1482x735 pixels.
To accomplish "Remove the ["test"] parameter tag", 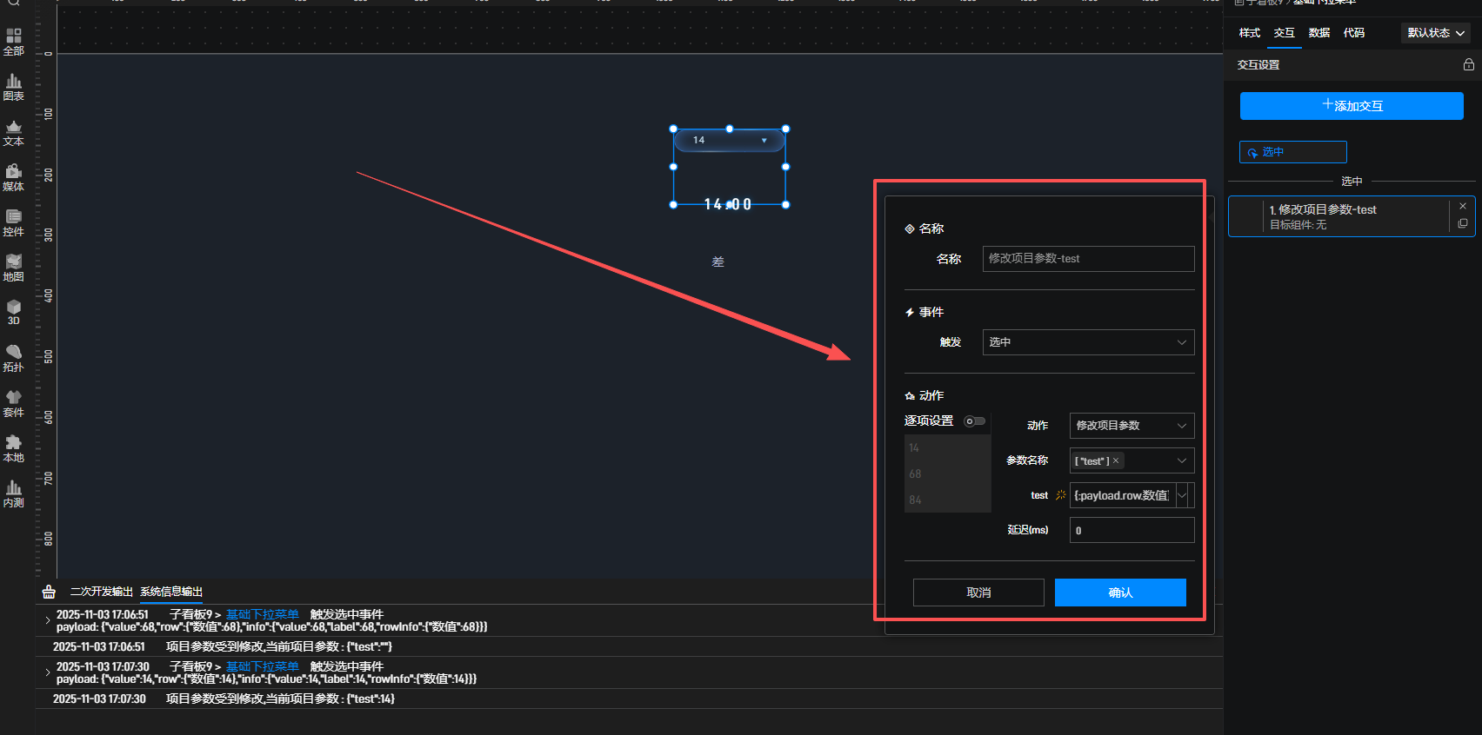I will (x=1116, y=460).
